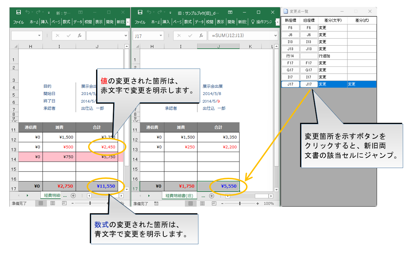Open the Quick Access Toolbar customize dropdown in the old workbook
The height and width of the screenshot is (255, 416).
170,13
